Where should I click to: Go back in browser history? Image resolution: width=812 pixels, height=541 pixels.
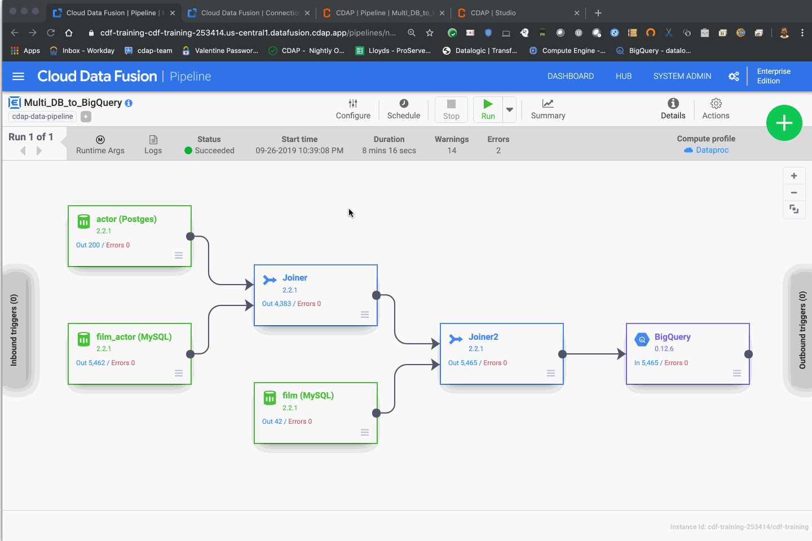pyautogui.click(x=15, y=33)
